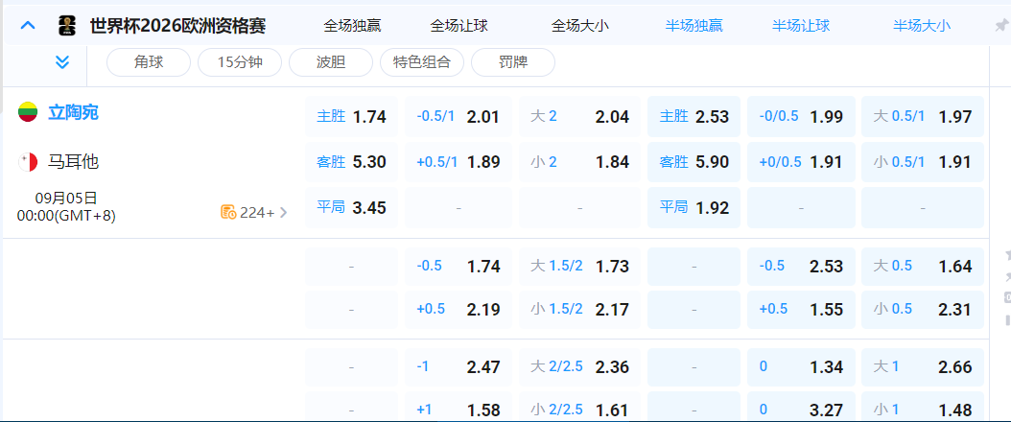The width and height of the screenshot is (1011, 422).
Task: Collapse the 世界杯2026欧洲资格赛 league section
Action: coord(28,26)
